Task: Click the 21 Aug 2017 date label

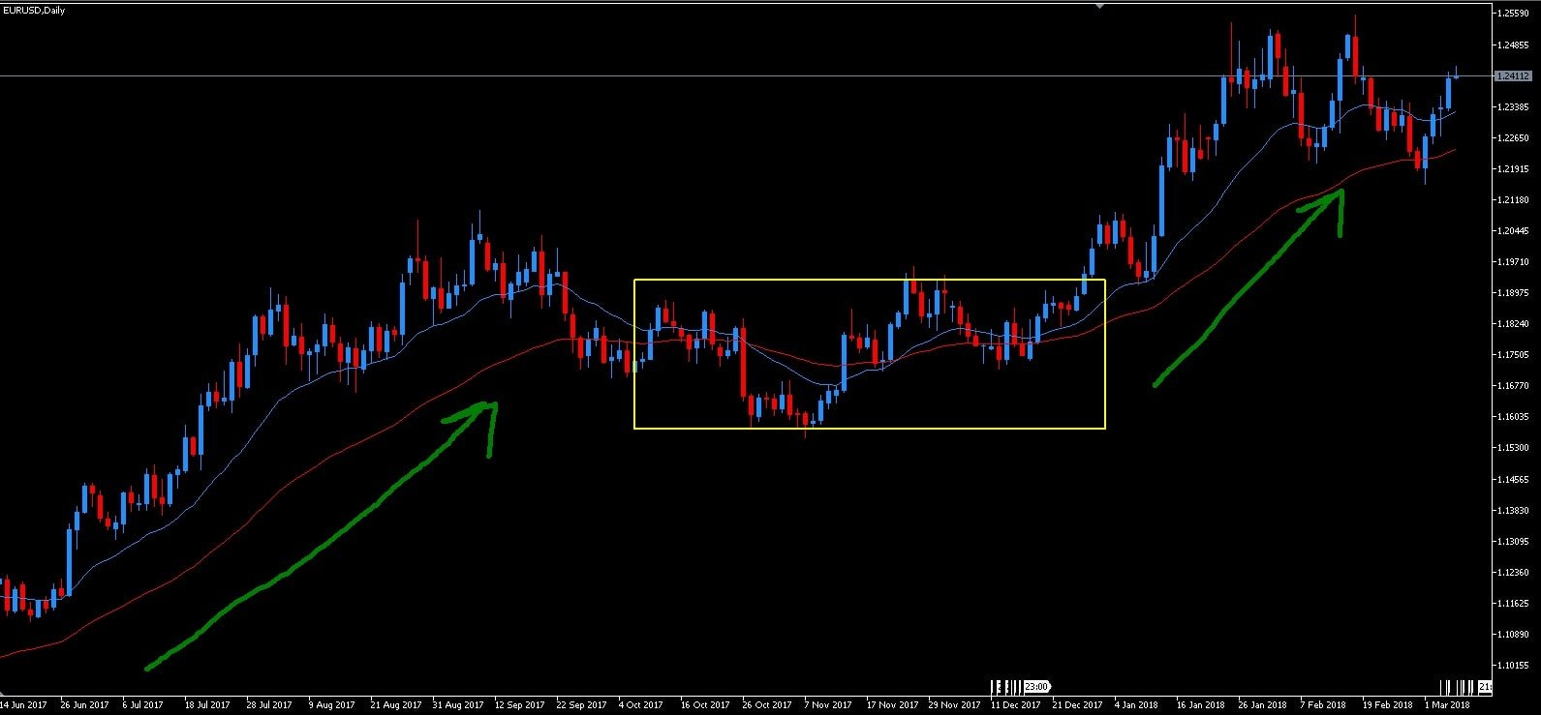Action: coord(395,704)
